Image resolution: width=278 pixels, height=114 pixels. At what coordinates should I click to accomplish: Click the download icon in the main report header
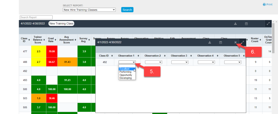point(236,24)
